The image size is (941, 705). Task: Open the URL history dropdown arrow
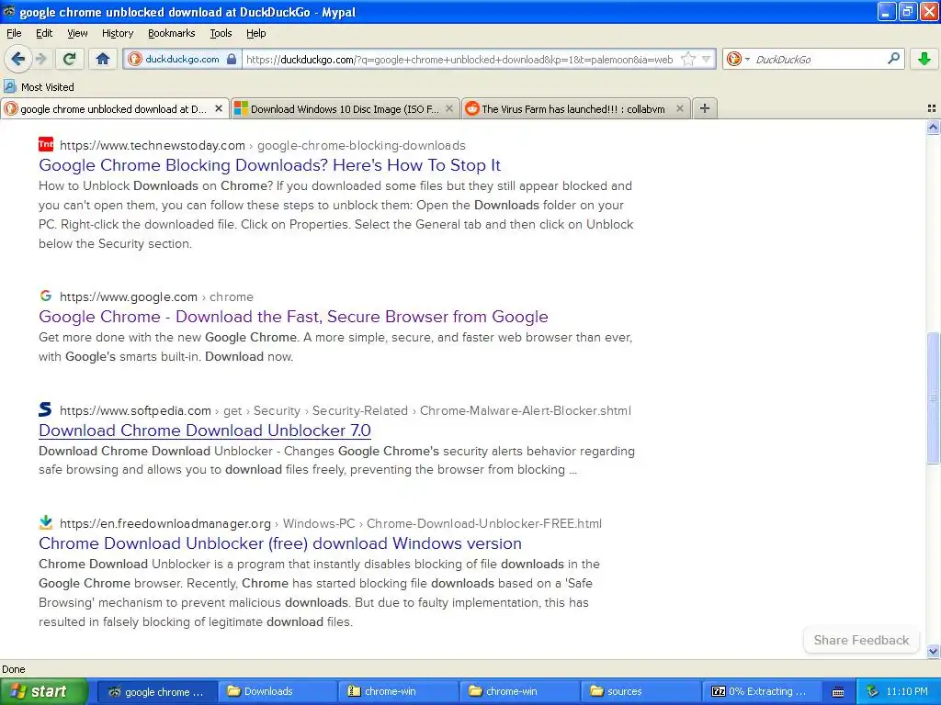point(707,59)
